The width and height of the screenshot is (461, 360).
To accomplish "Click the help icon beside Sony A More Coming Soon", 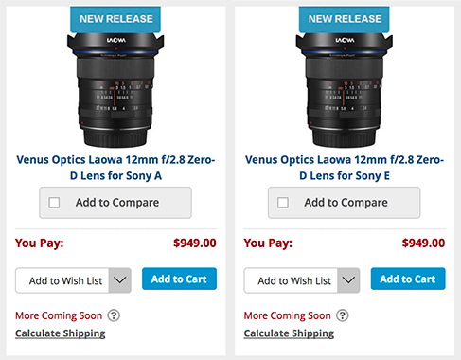I will (114, 315).
